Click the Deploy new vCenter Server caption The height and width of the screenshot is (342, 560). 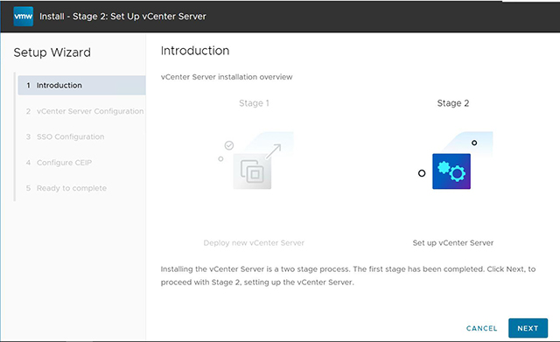point(254,243)
